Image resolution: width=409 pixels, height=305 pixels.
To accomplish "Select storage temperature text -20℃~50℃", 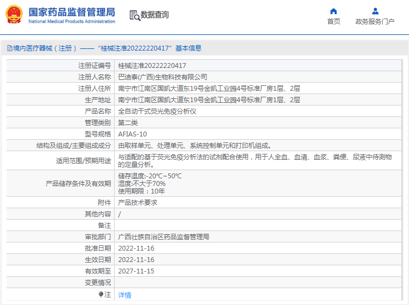I will click(x=150, y=176).
